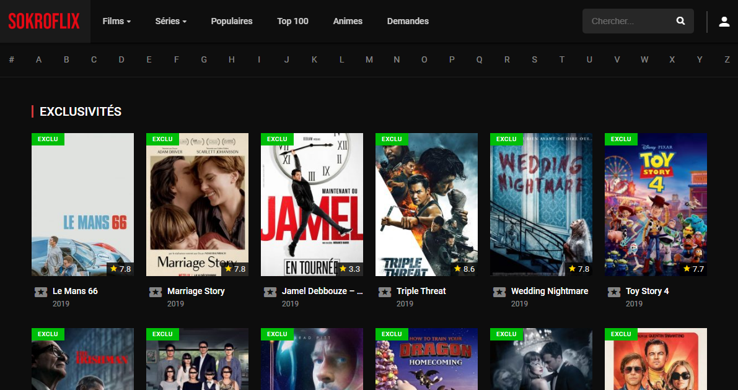Click the star rating 7.8 on Le Mans 66
This screenshot has height=390, width=738.
(120, 269)
